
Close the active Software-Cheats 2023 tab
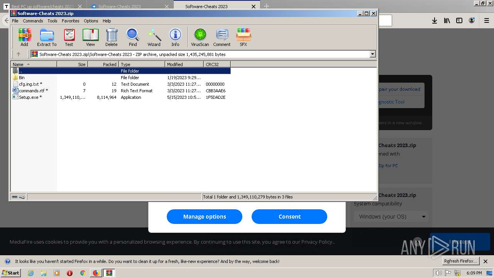[254, 7]
